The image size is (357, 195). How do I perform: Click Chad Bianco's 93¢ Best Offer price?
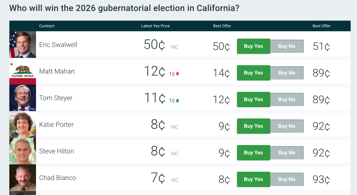tap(321, 179)
